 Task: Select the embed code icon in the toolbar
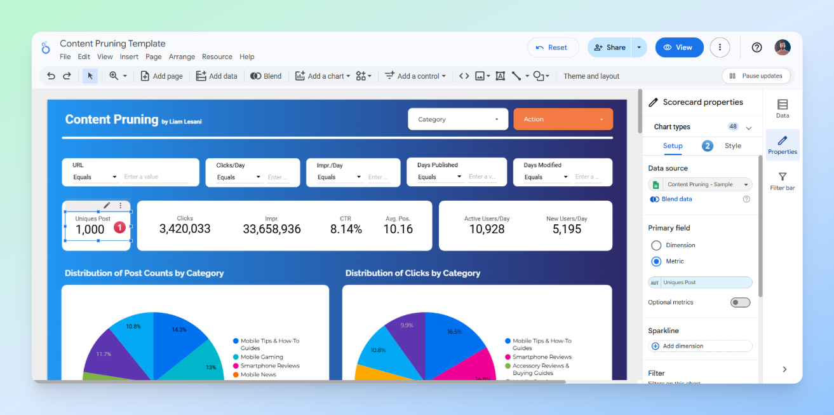[463, 76]
